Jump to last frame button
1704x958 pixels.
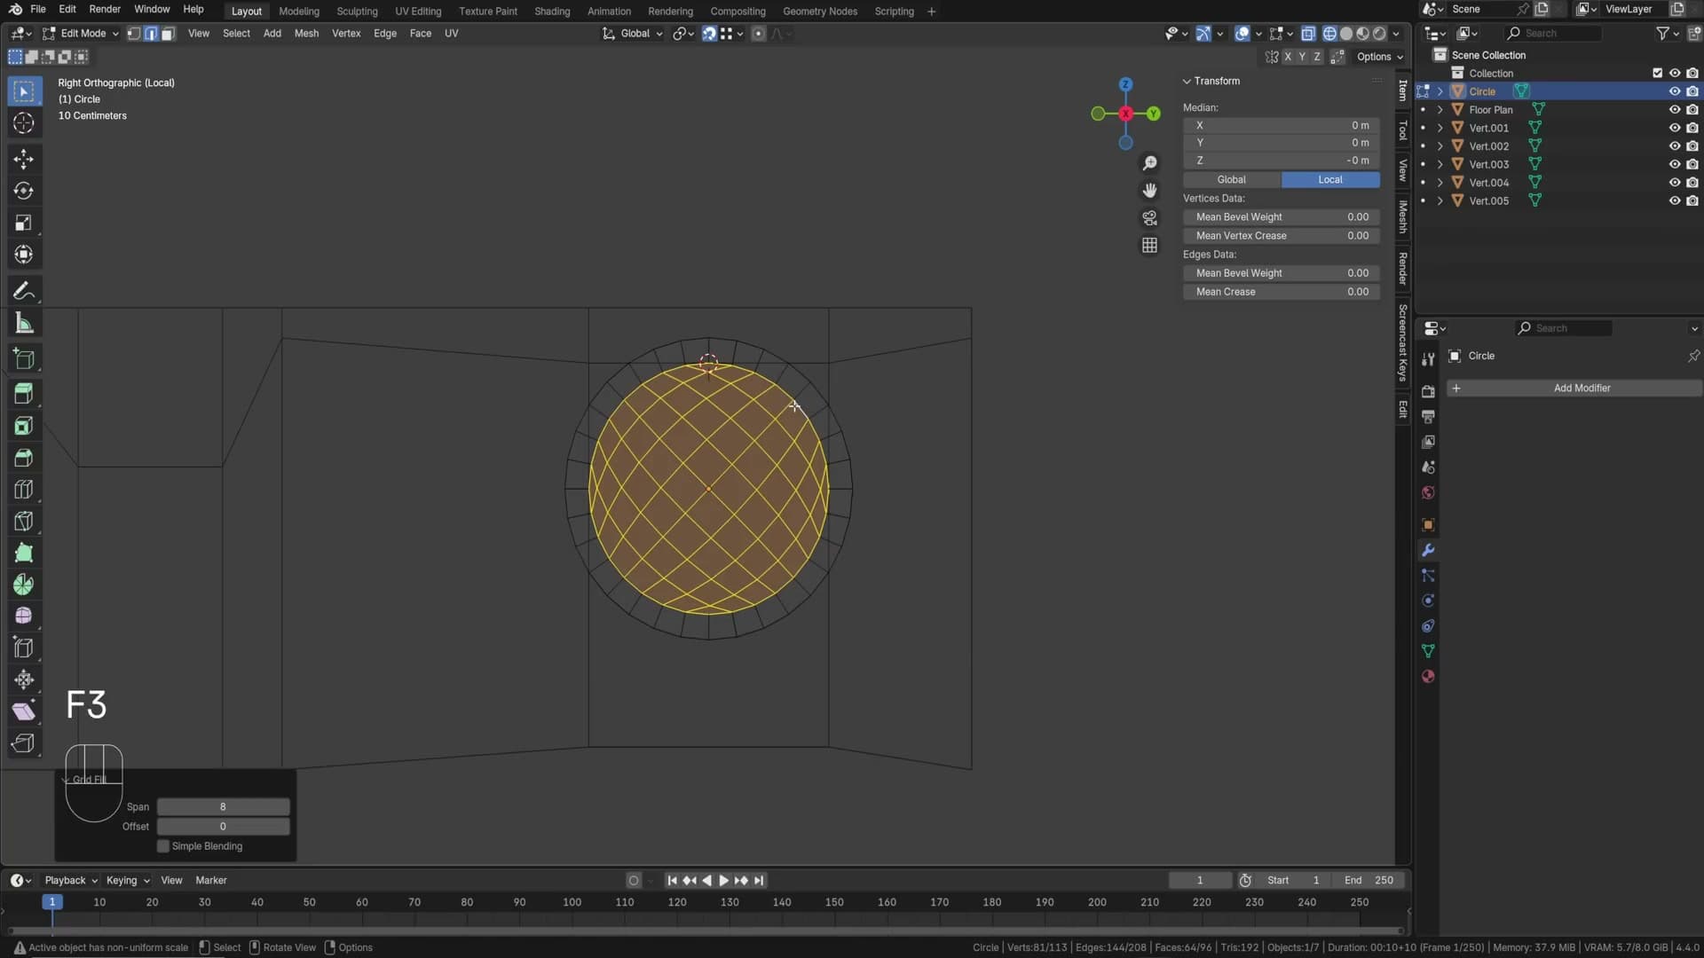point(758,881)
